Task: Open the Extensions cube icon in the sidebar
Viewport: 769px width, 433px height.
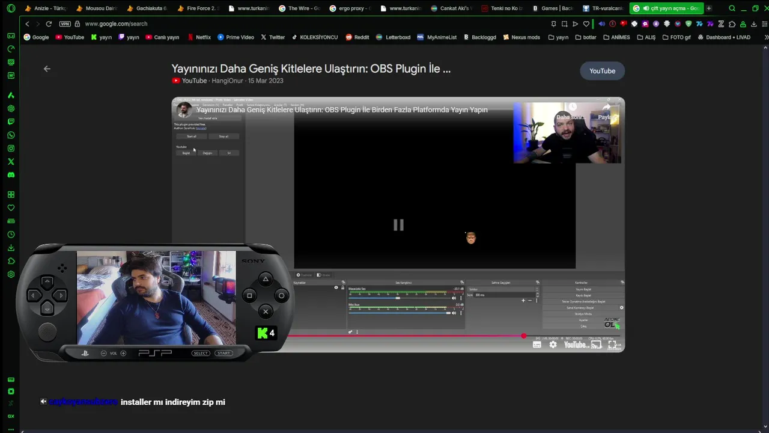Action: (x=11, y=261)
